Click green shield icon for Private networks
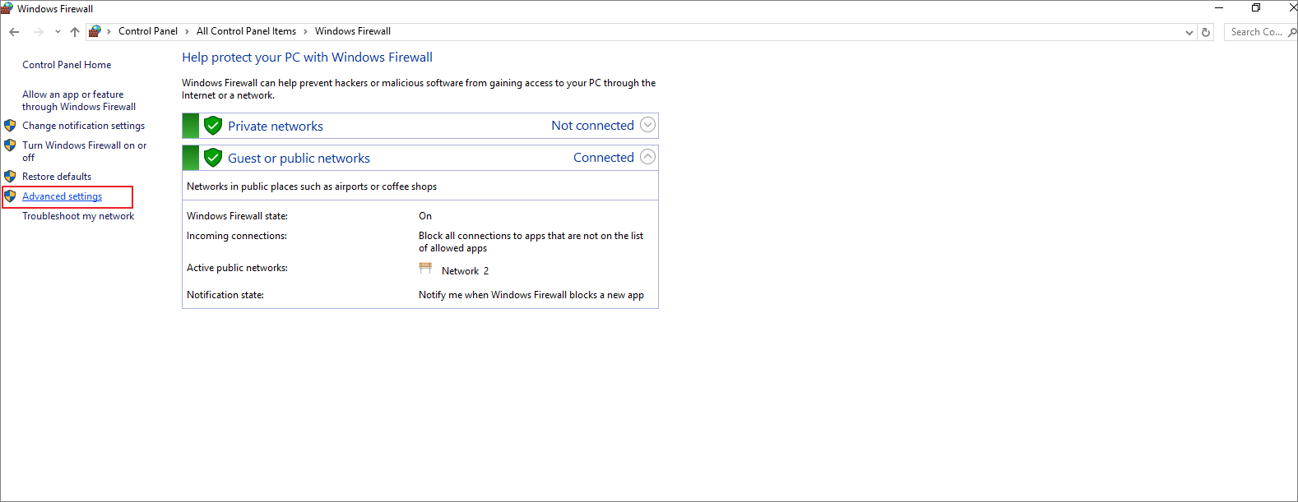Image resolution: width=1298 pixels, height=502 pixels. pos(213,126)
